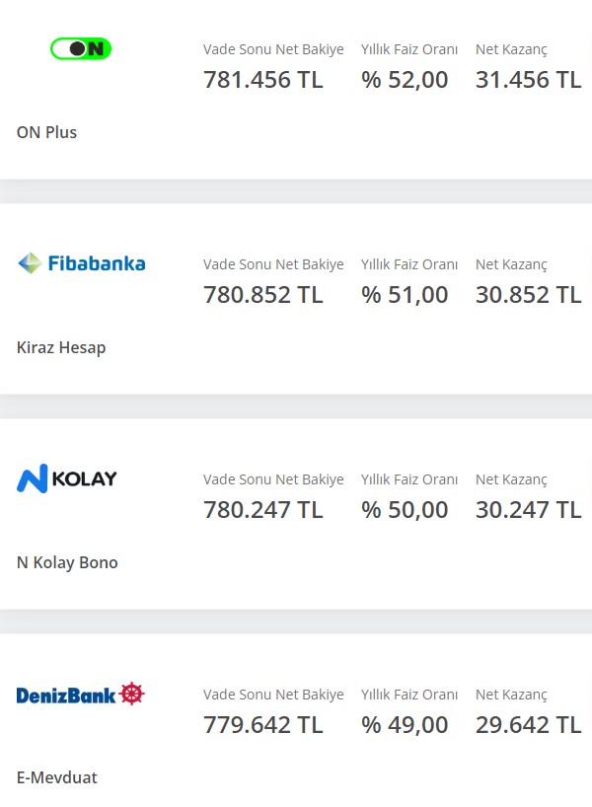Select the % 49,00 interest rate

[x=405, y=725]
